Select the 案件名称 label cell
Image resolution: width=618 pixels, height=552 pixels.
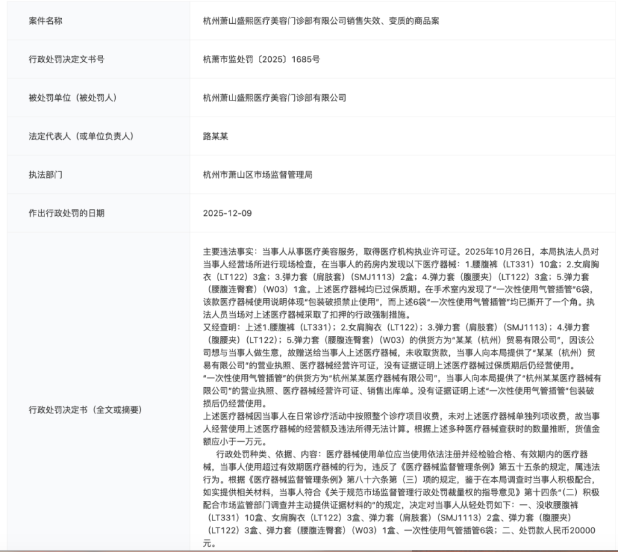(98, 21)
